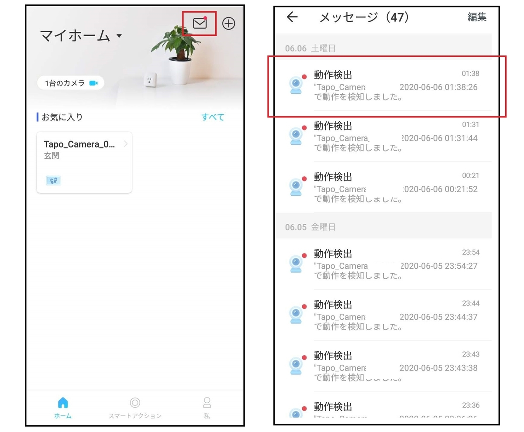524x432 pixels.
Task: Tap camera icon of 23:44 message
Action: pyautogui.click(x=296, y=314)
